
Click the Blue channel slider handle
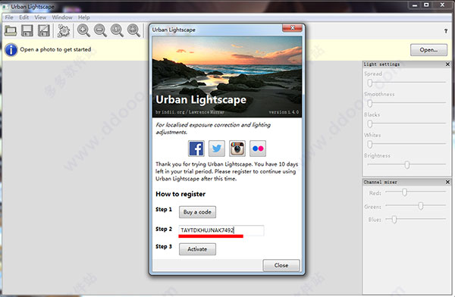tap(394, 219)
